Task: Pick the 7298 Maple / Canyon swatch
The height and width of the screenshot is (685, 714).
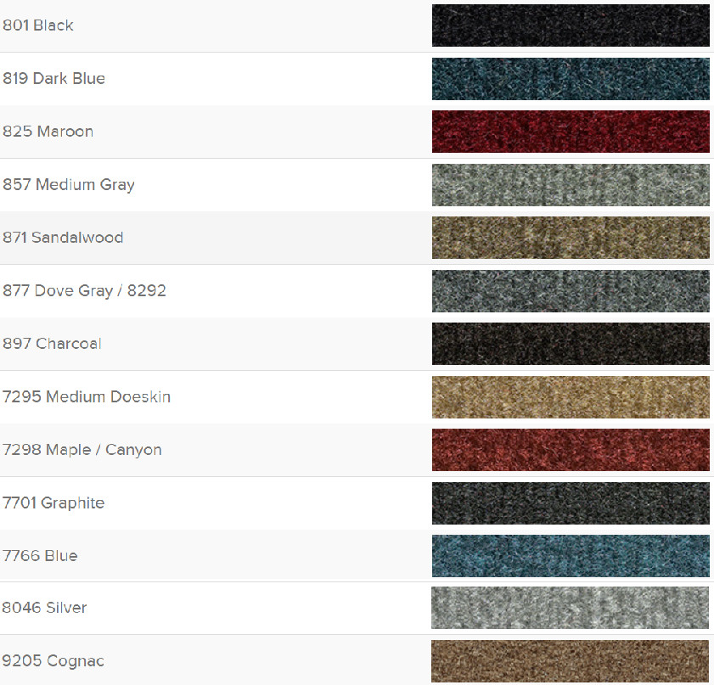Action: click(x=571, y=450)
